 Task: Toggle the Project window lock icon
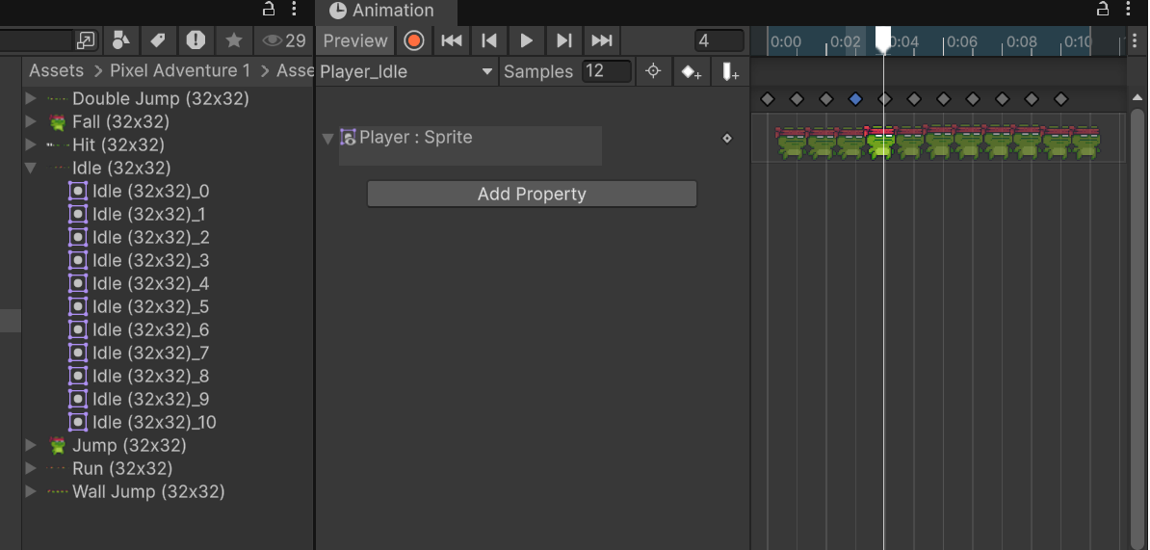(269, 9)
